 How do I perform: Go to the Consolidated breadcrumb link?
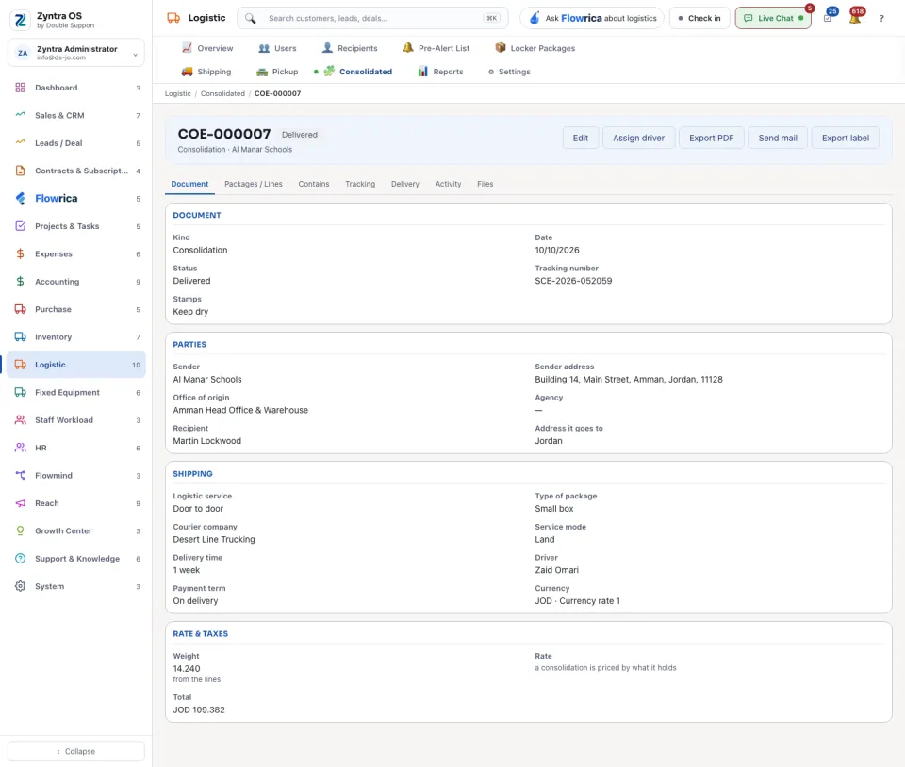click(x=222, y=93)
